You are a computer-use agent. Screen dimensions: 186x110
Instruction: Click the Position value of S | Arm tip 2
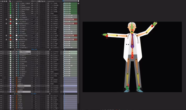pyautogui.click(x=34, y=49)
